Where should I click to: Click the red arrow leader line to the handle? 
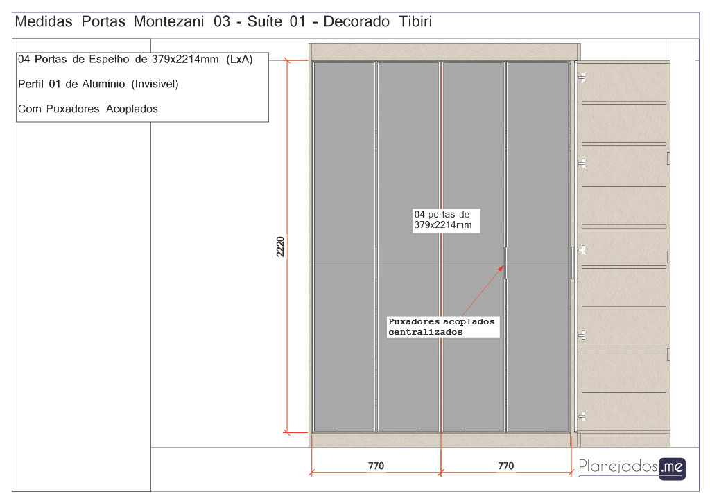482,291
